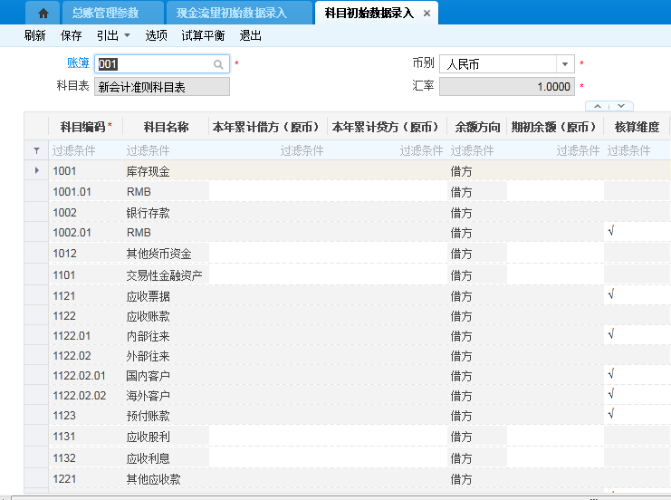
Task: Toggle 核算维度 checkmark for 1002.01 RMB
Action: tap(612, 232)
